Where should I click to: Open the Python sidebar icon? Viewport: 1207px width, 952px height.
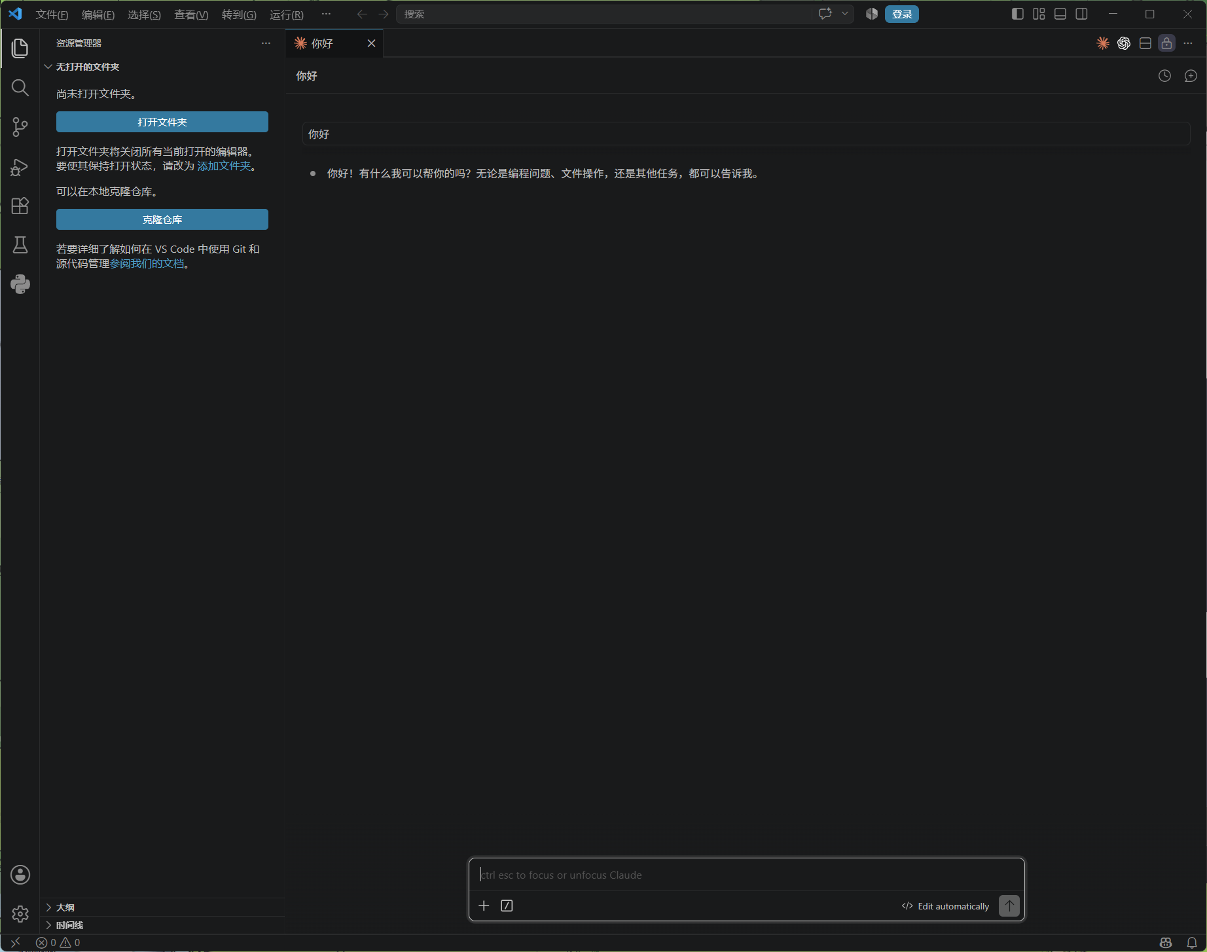pos(20,284)
